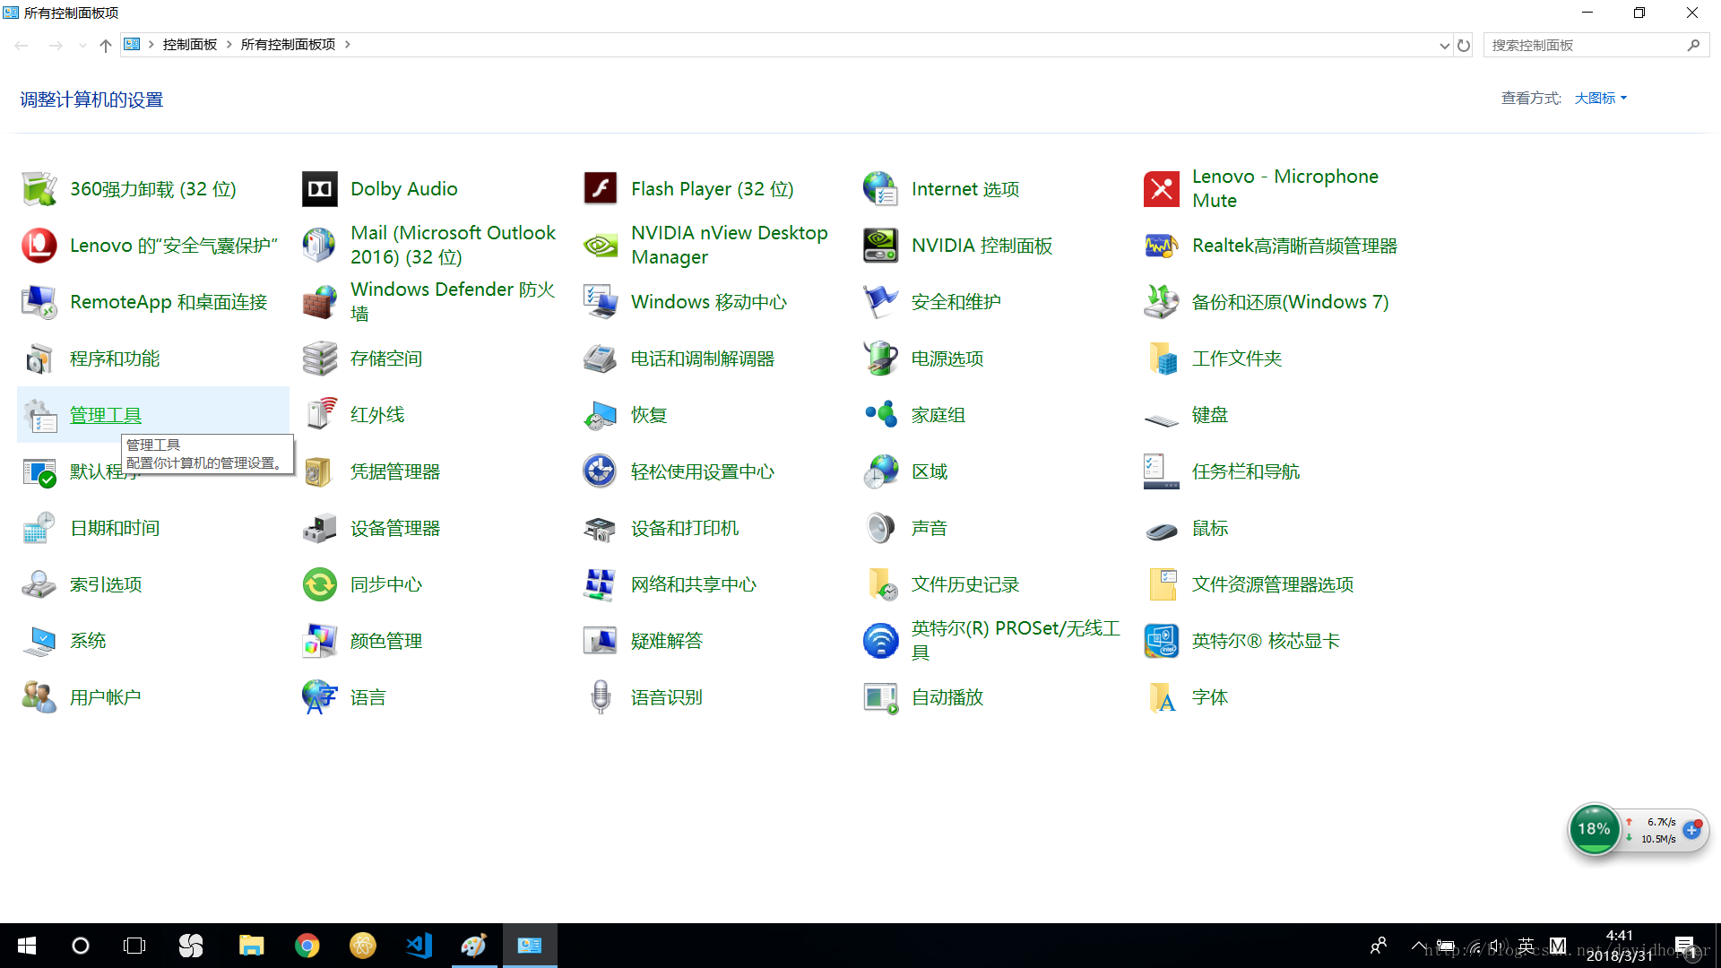The height and width of the screenshot is (968, 1721).
Task: Click the 英特尔 PROSet 无线工具 icon
Action: [x=881, y=641]
